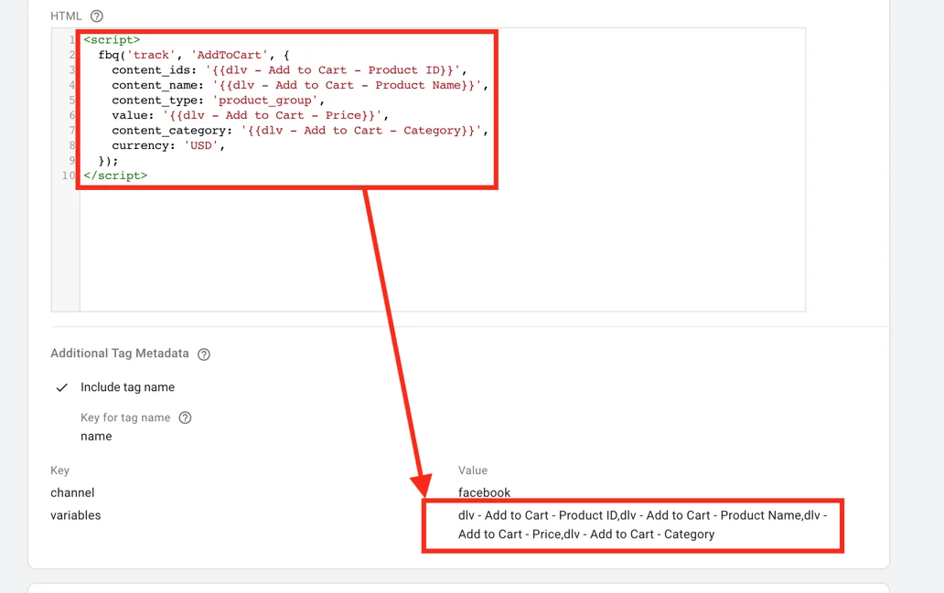Open the HTML help icon

96,16
